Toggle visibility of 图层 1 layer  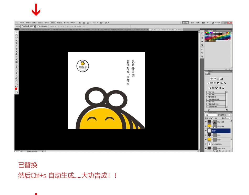pos(206,131)
